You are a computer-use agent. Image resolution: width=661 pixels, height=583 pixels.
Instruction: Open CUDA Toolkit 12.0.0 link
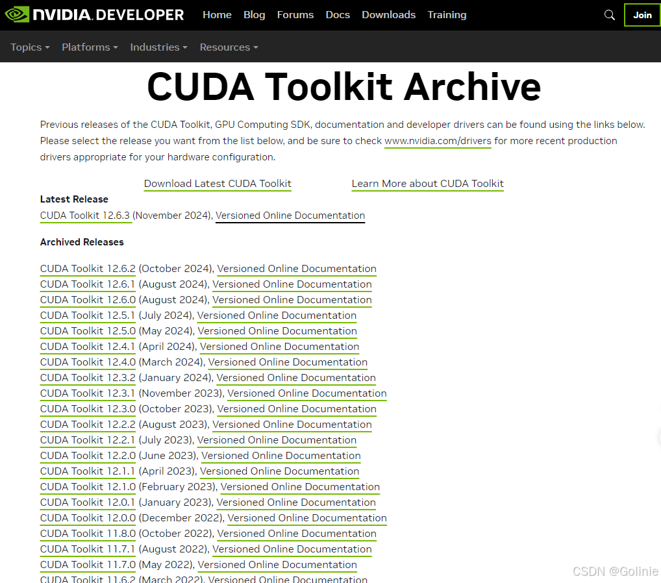click(88, 518)
